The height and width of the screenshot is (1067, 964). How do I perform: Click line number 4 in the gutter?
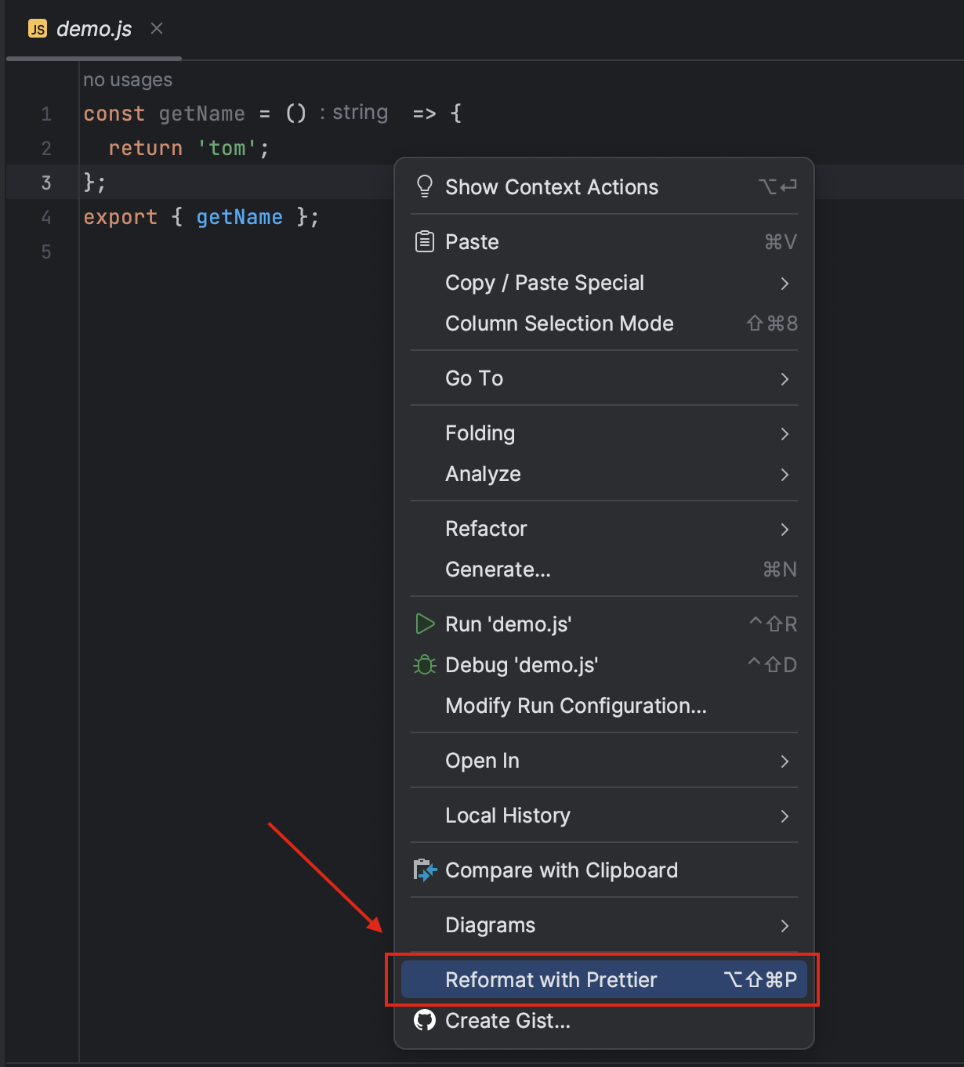tap(46, 218)
